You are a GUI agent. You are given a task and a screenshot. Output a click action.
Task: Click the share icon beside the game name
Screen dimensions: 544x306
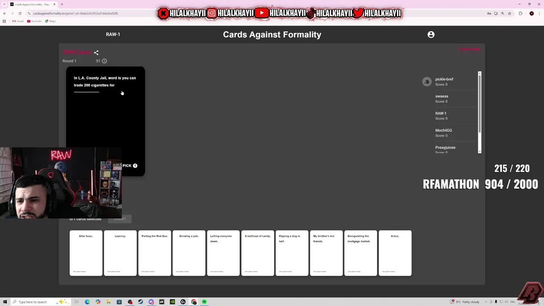point(96,53)
